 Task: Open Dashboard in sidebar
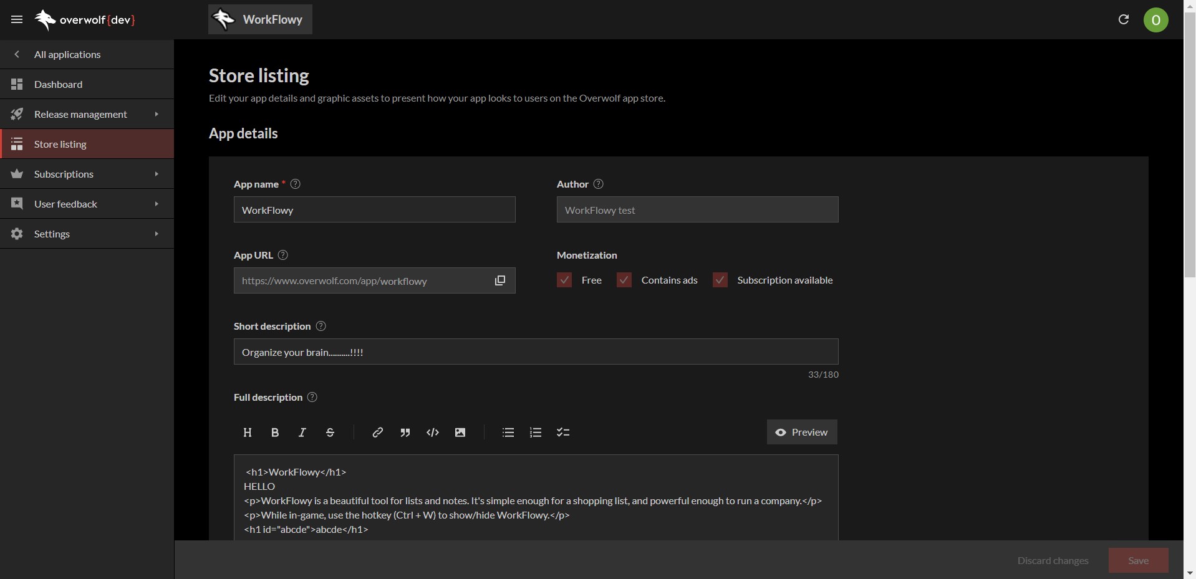87,84
